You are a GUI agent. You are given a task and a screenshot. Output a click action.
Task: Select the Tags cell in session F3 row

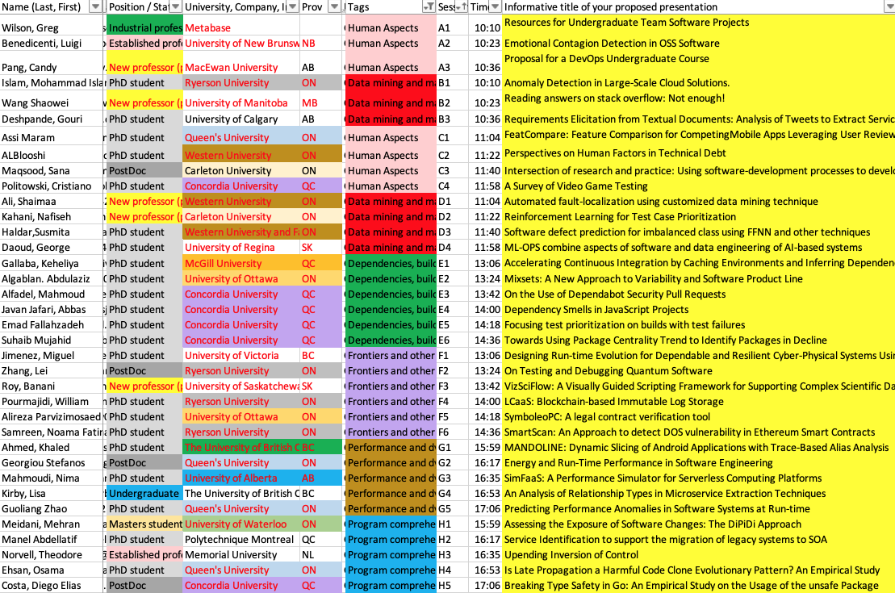coord(391,386)
